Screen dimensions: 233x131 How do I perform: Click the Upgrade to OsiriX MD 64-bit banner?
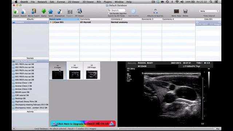[83, 124]
